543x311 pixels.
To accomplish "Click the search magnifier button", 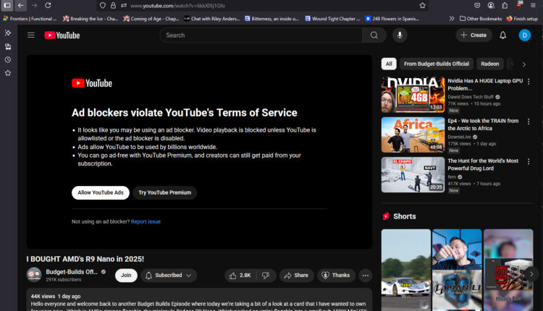I will [374, 35].
